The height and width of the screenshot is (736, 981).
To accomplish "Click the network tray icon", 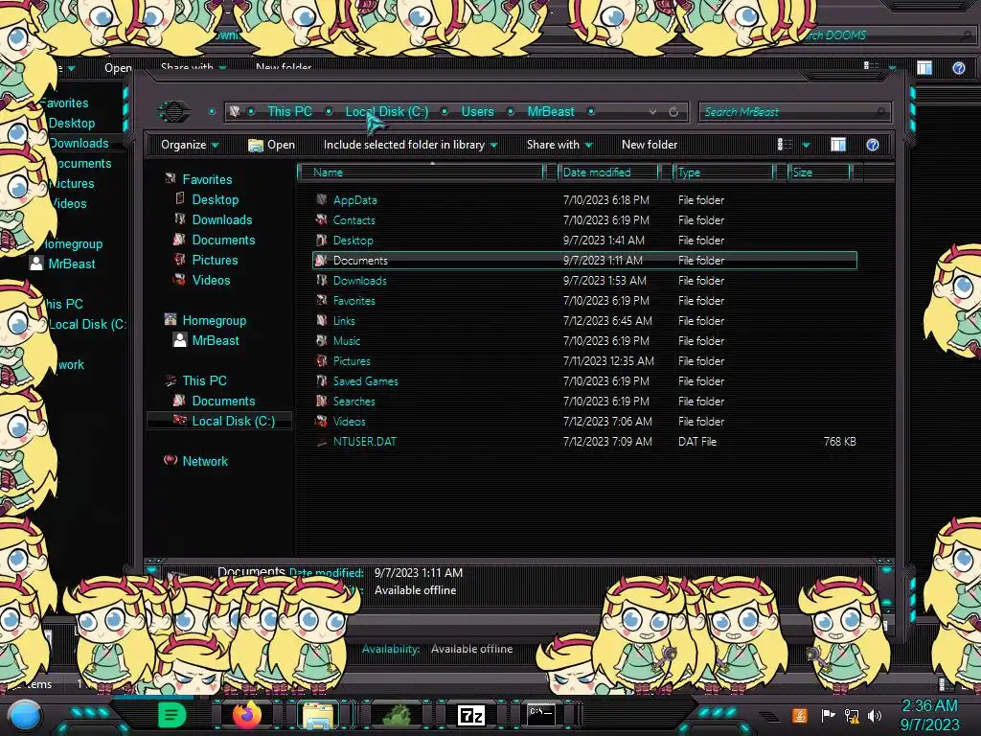I will (852, 715).
